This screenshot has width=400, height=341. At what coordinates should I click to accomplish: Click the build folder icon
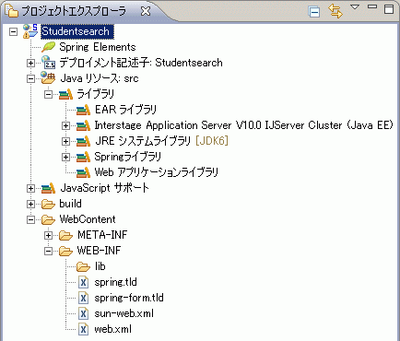[48, 204]
